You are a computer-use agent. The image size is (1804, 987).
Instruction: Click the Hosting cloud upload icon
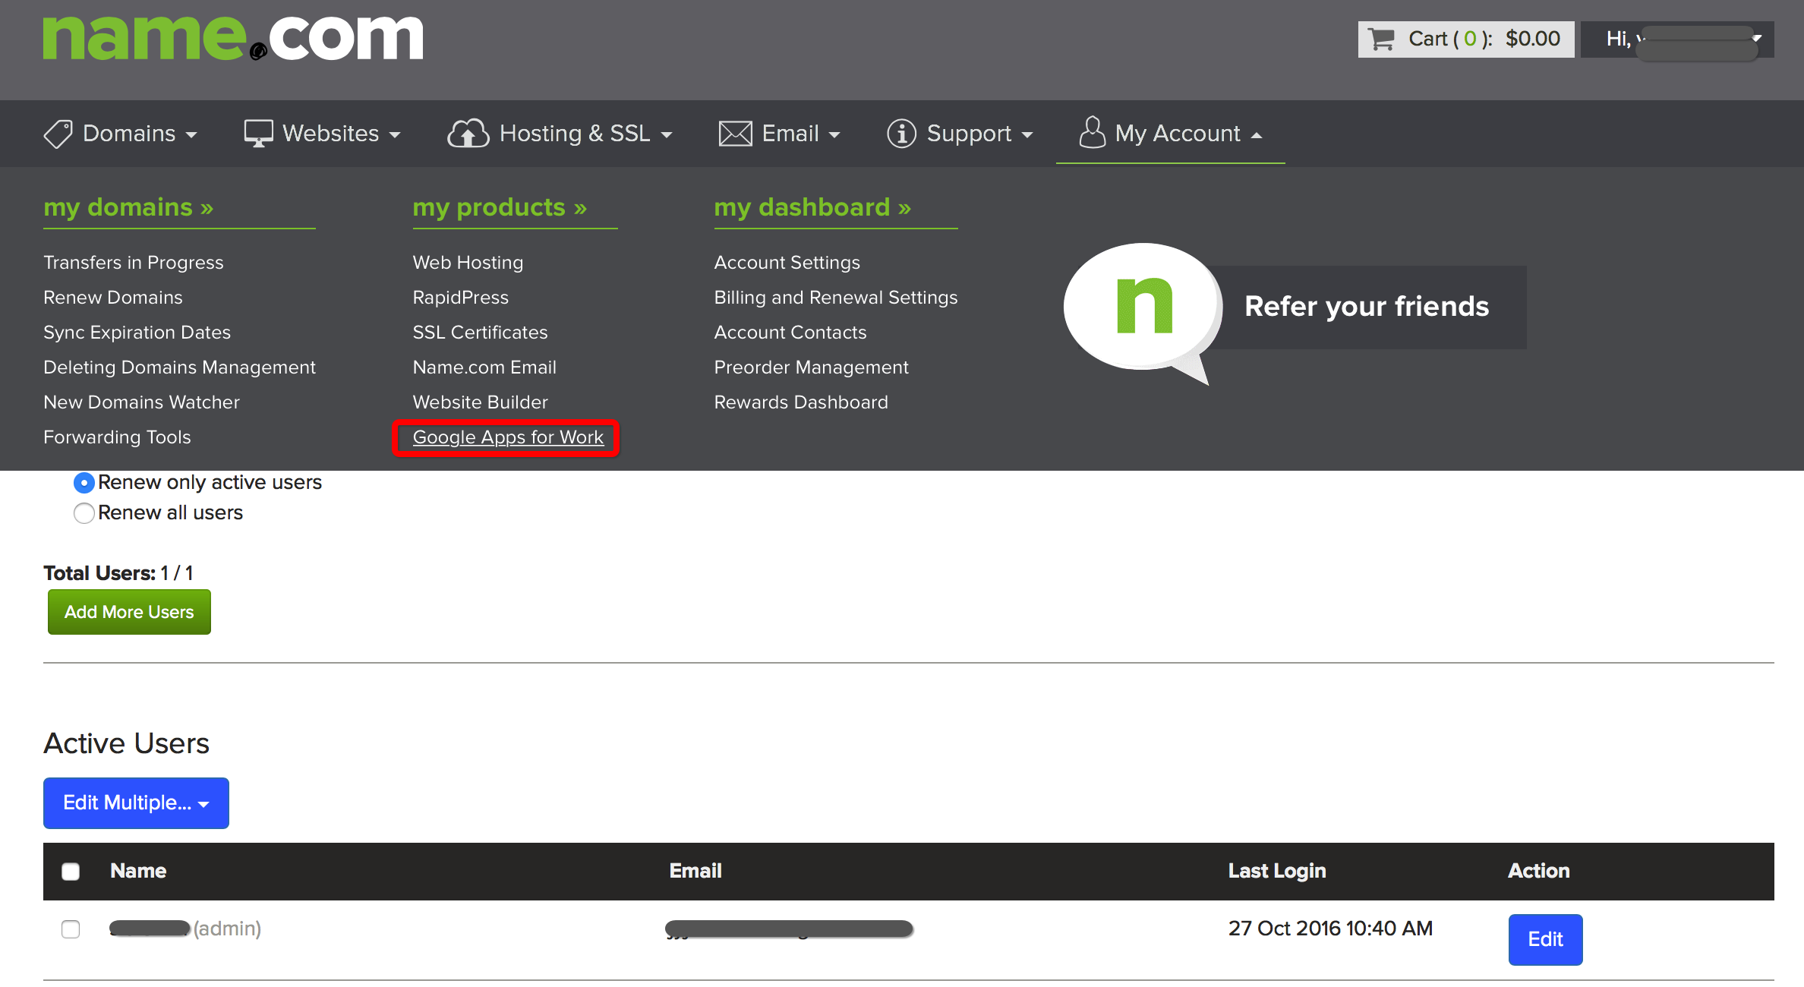point(468,134)
